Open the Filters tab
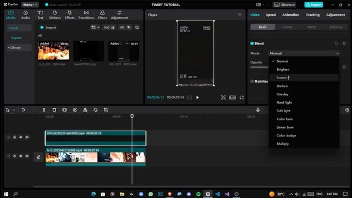This screenshot has height=198, width=352. (102, 15)
